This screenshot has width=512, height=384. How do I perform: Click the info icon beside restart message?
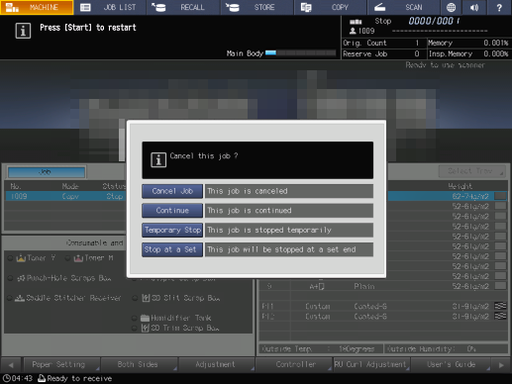click(23, 31)
